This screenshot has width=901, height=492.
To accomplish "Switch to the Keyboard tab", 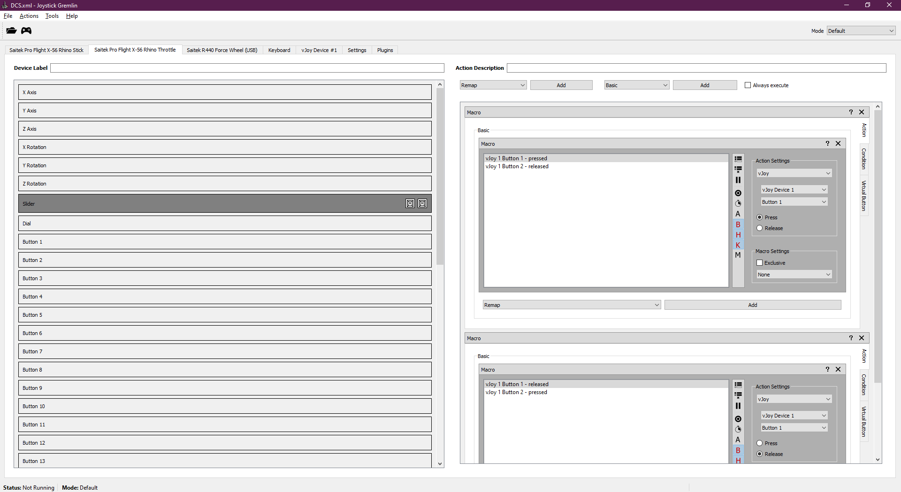I will coord(279,50).
